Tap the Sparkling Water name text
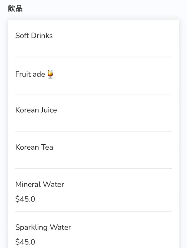187x248 pixels. pyautogui.click(x=43, y=227)
